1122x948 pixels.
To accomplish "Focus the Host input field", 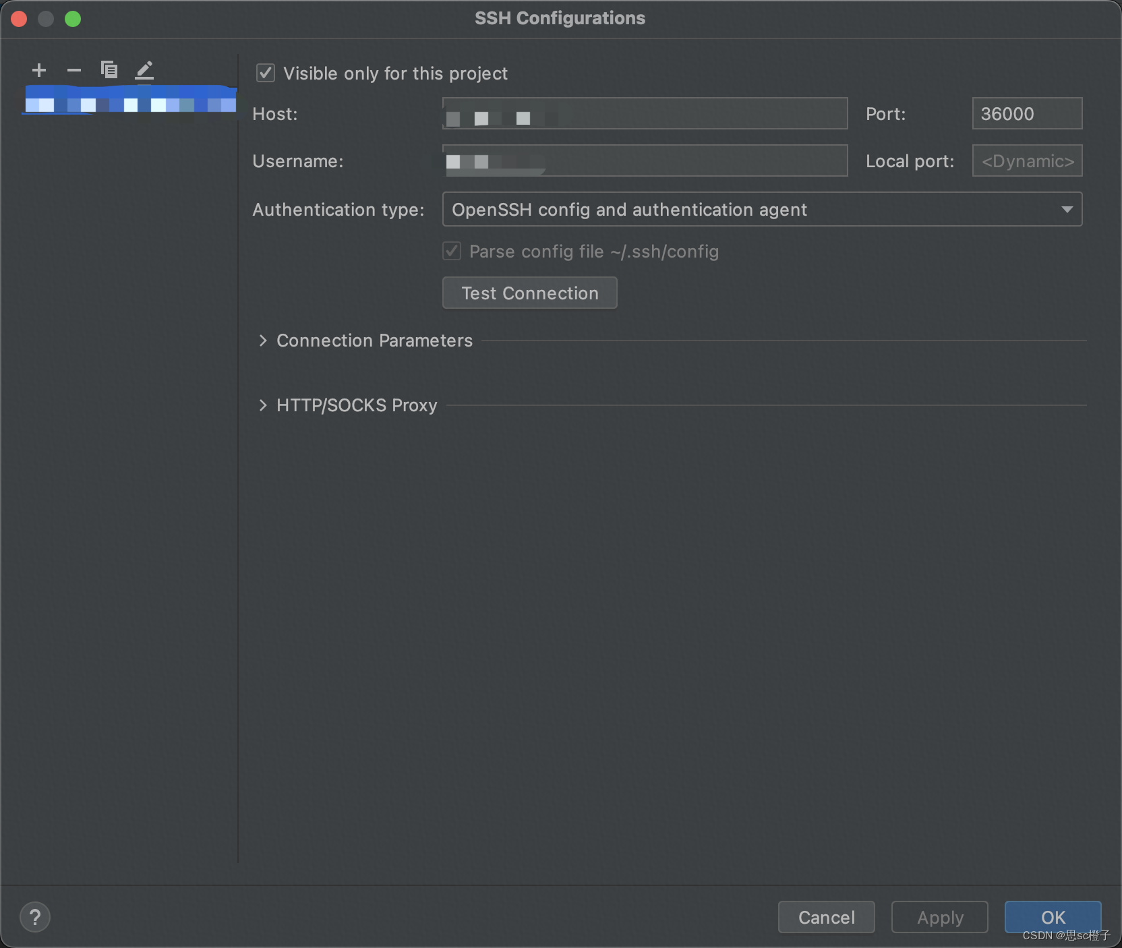I will click(x=645, y=113).
